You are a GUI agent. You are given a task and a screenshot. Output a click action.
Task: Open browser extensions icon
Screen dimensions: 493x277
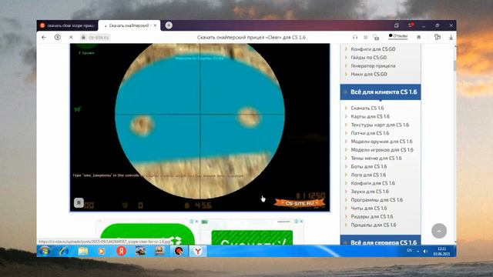point(438,37)
